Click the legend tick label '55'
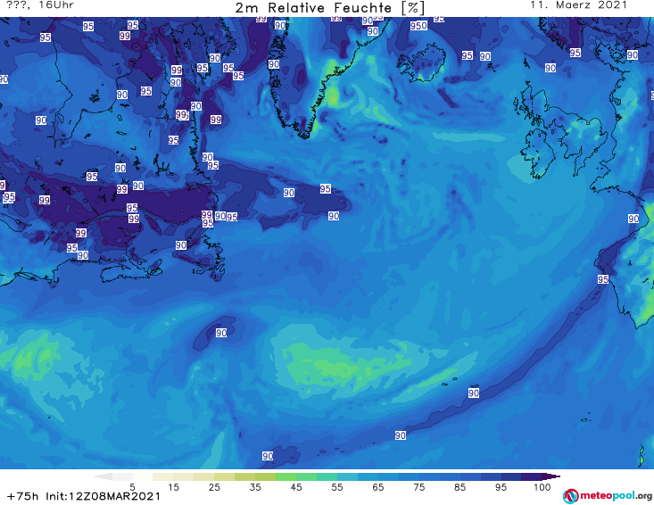The image size is (654, 505). (x=337, y=487)
